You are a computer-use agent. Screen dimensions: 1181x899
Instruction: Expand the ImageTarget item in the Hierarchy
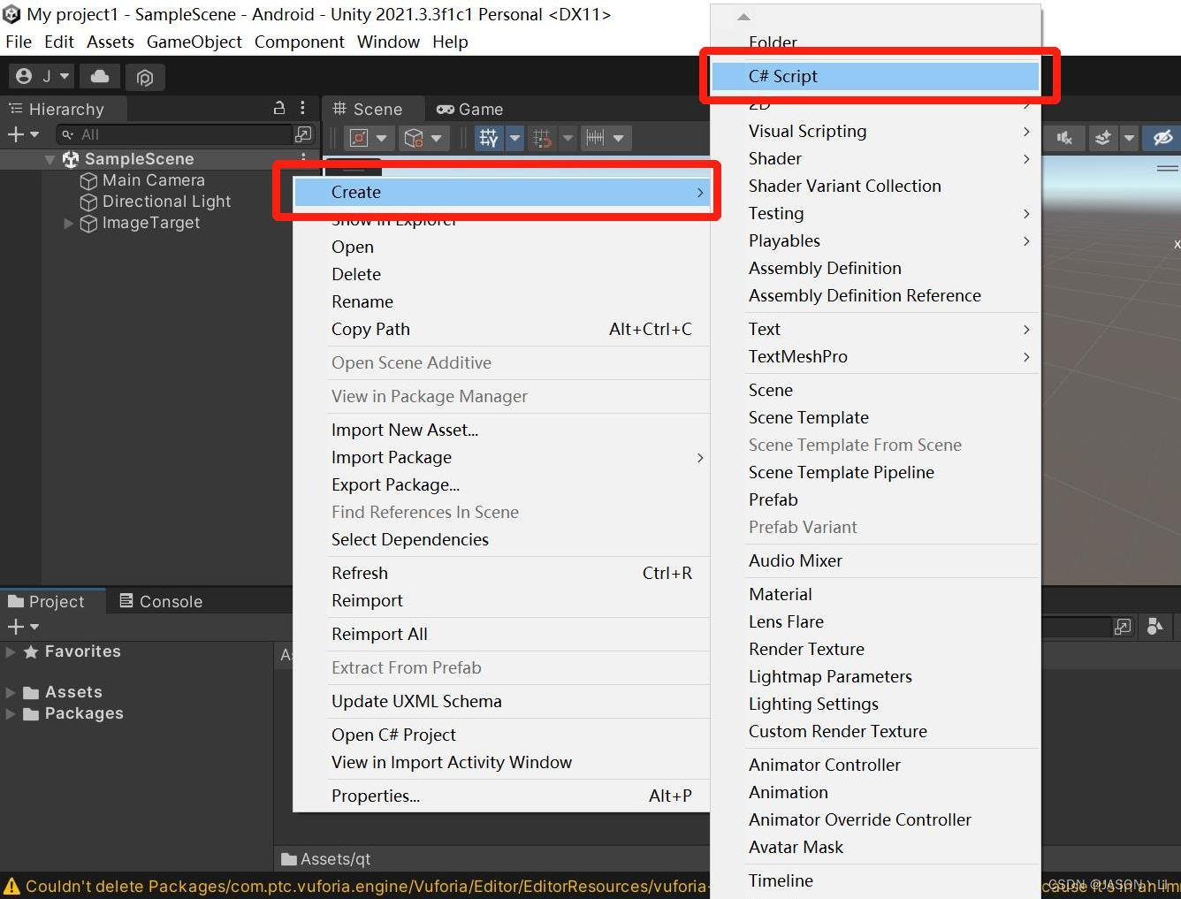coord(69,224)
